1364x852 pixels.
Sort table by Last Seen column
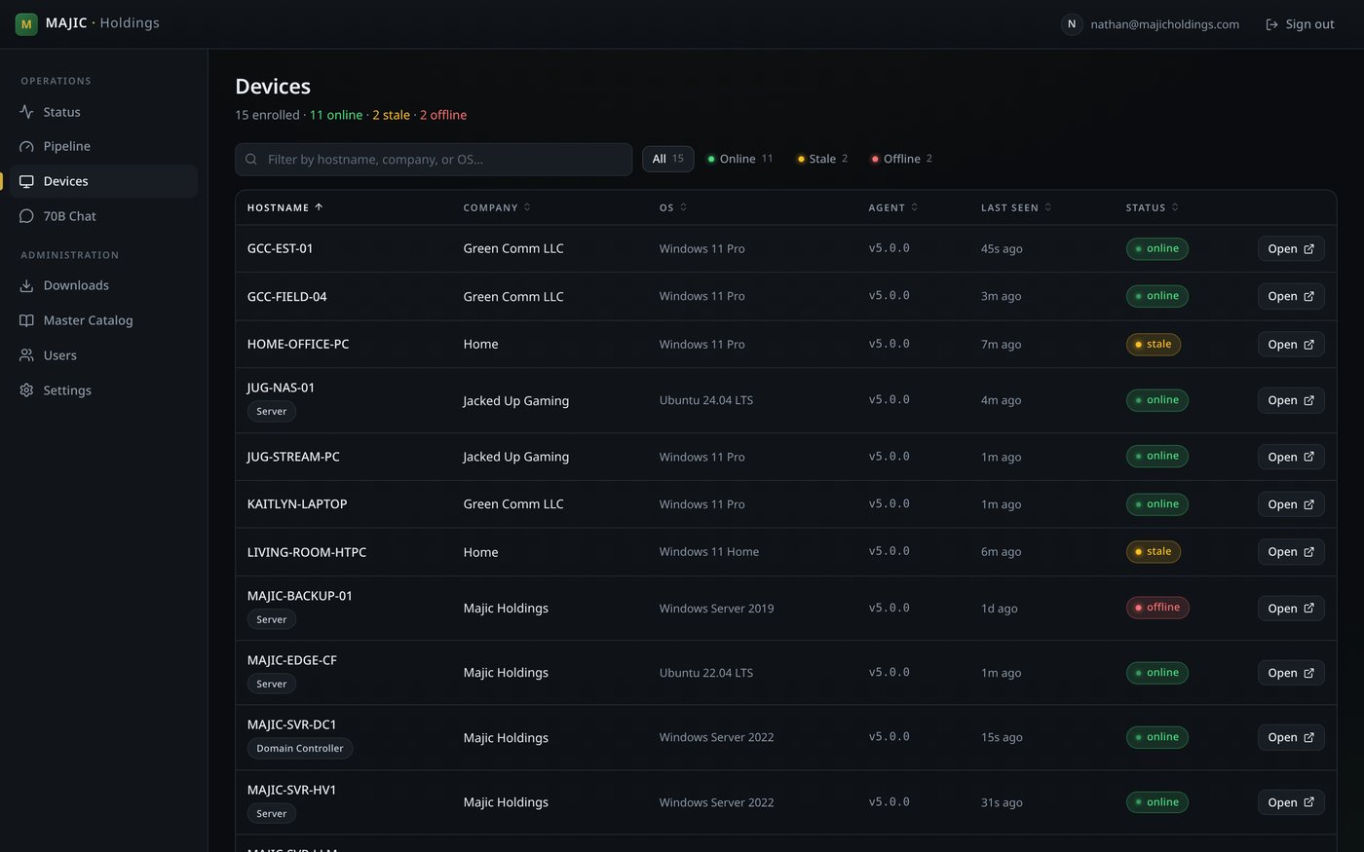[x=1016, y=207]
